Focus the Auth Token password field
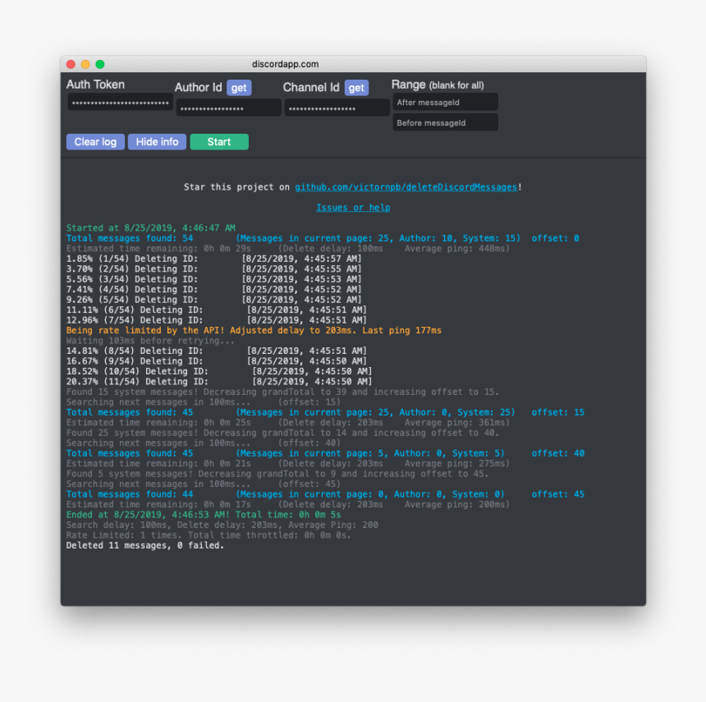 [120, 102]
